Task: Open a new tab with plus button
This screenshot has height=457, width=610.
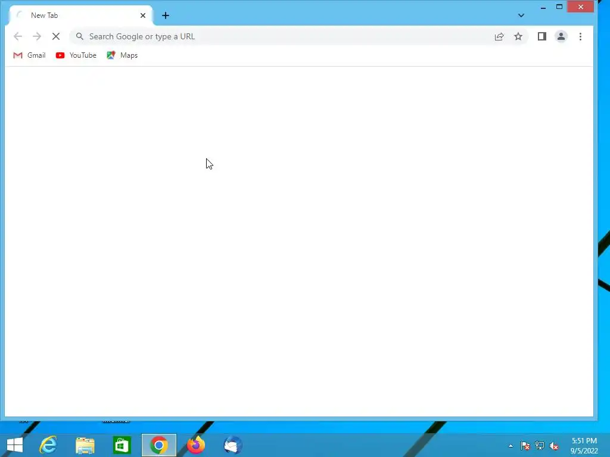Action: click(166, 15)
